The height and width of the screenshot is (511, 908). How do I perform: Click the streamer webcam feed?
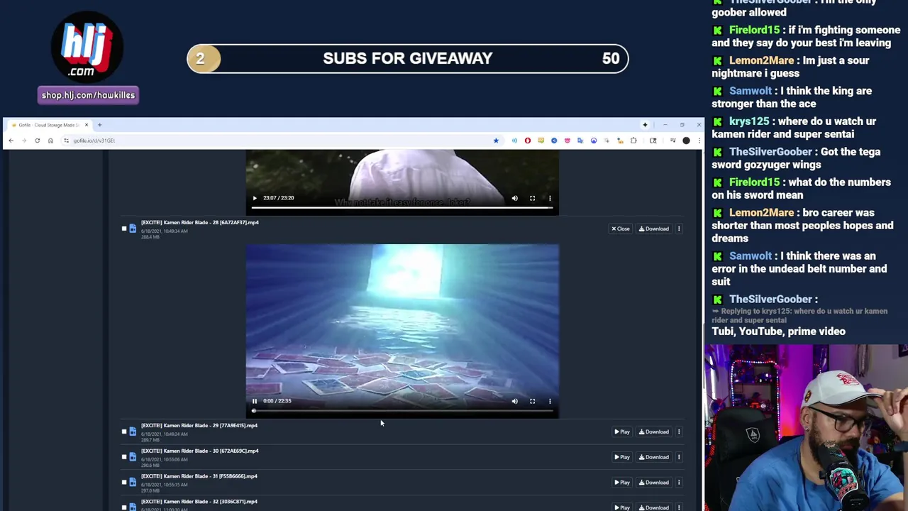pos(806,428)
